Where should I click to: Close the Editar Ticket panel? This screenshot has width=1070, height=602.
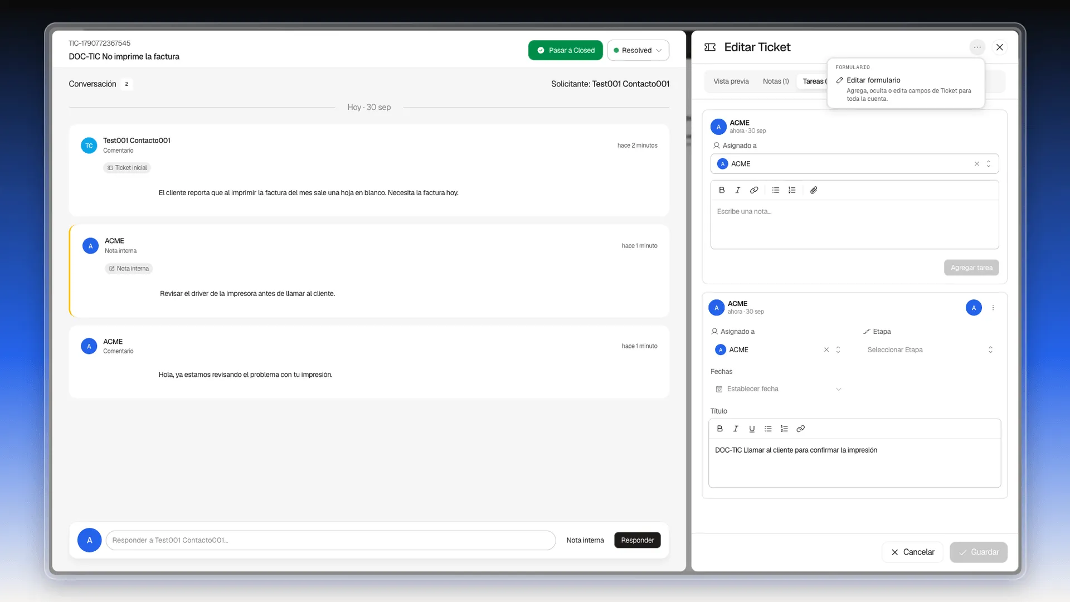[x=1000, y=47]
